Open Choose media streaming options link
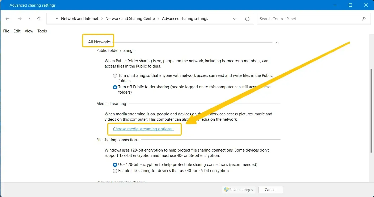Image resolution: width=374 pixels, height=197 pixels. tap(143, 129)
